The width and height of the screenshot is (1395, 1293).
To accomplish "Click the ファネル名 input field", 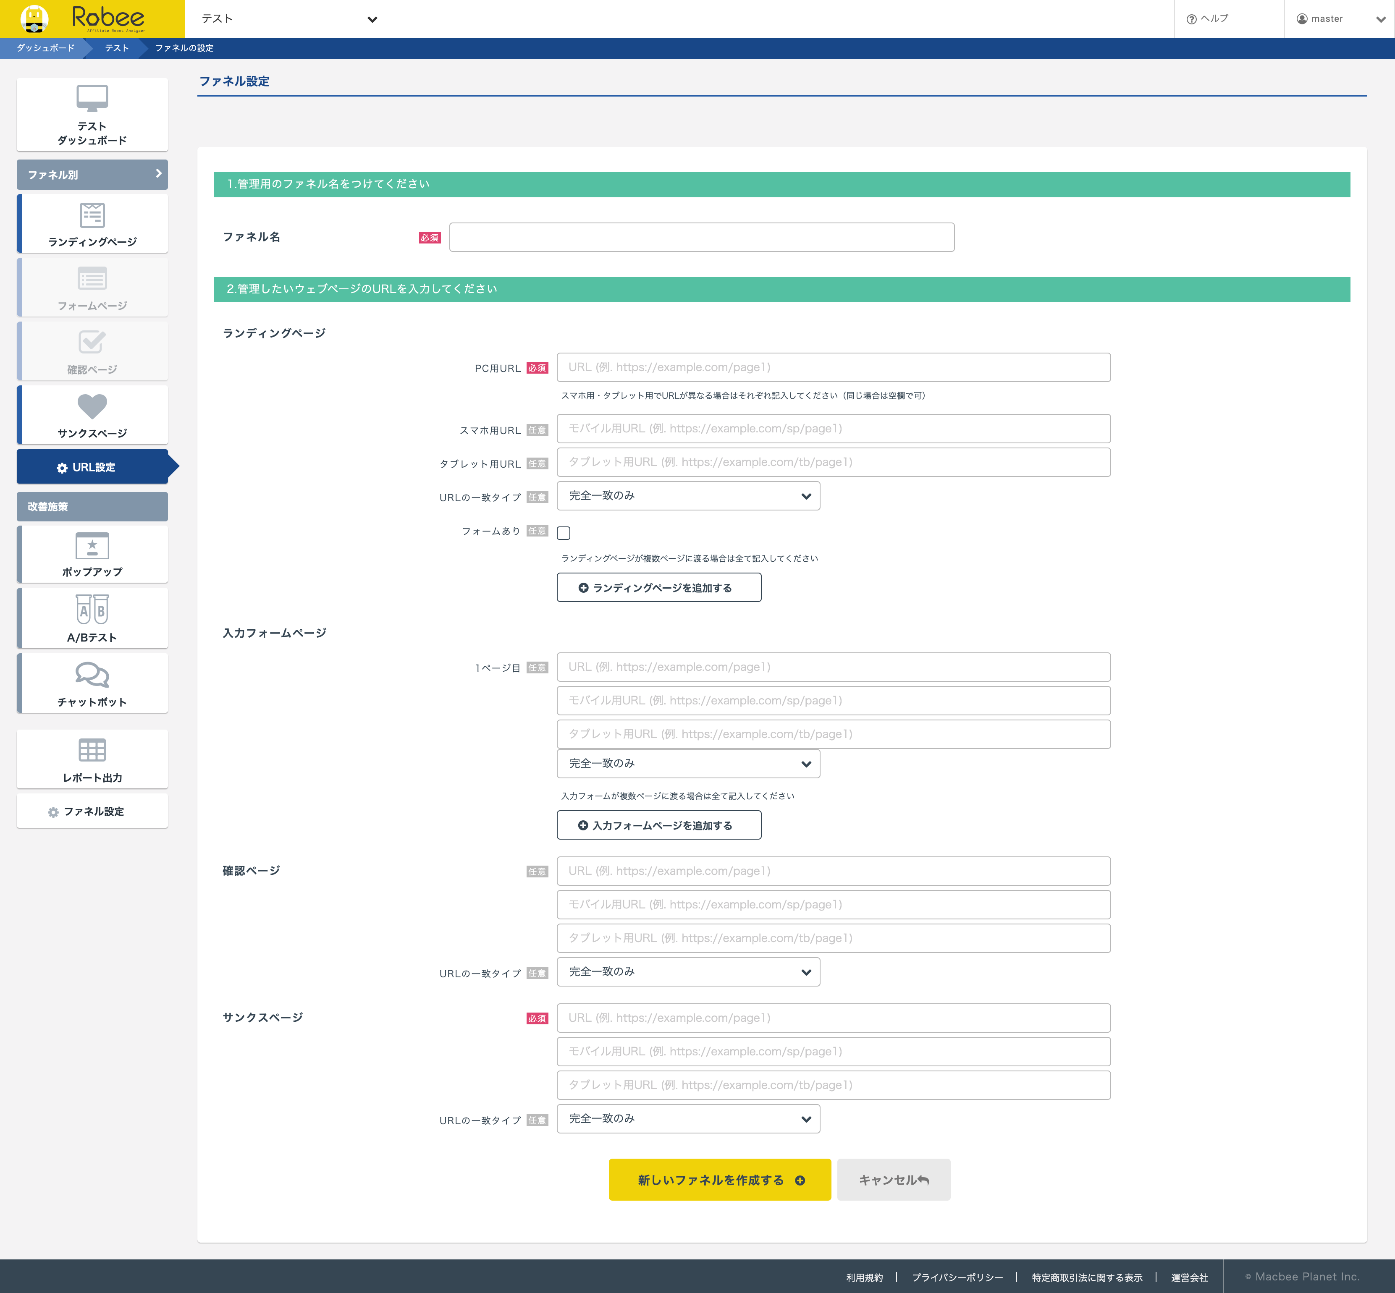I will (701, 237).
